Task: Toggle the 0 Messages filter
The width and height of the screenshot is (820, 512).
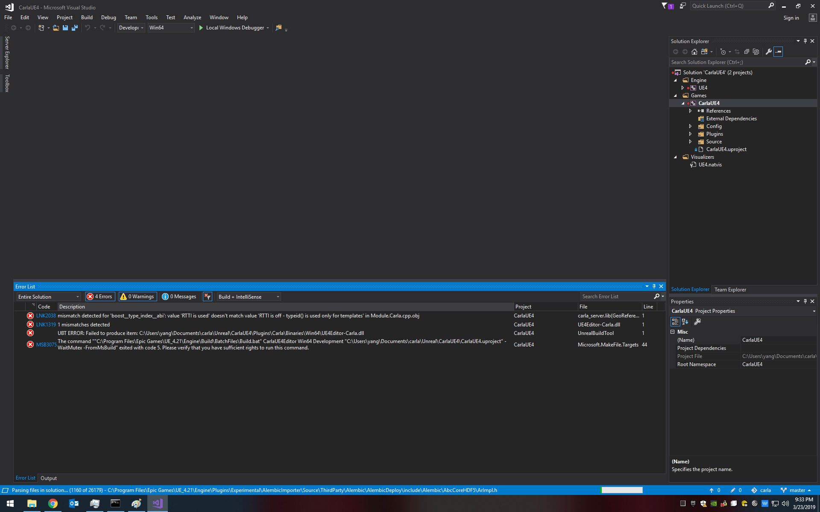Action: pyautogui.click(x=179, y=297)
